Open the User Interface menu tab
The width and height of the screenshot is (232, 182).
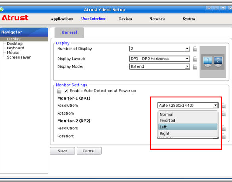(93, 19)
